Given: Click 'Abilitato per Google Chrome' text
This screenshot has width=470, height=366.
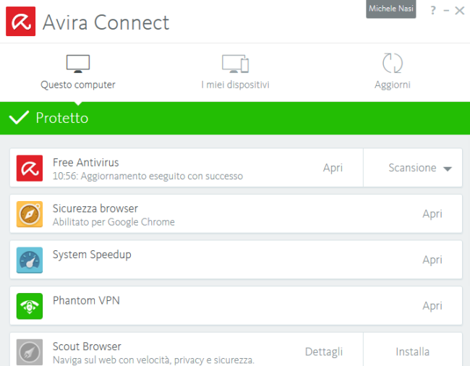Looking at the screenshot, I should tap(114, 222).
